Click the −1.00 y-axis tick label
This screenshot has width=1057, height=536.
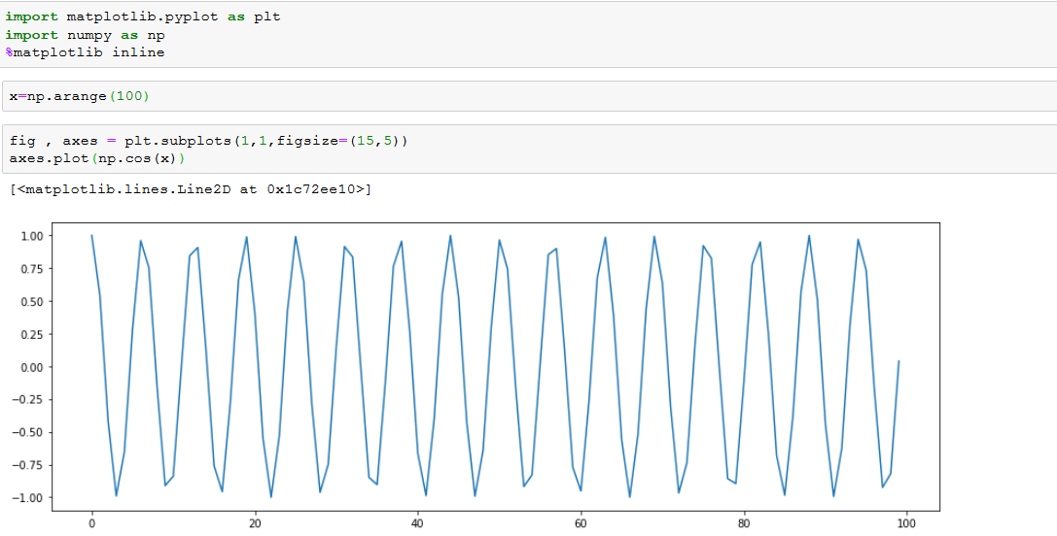[29, 497]
